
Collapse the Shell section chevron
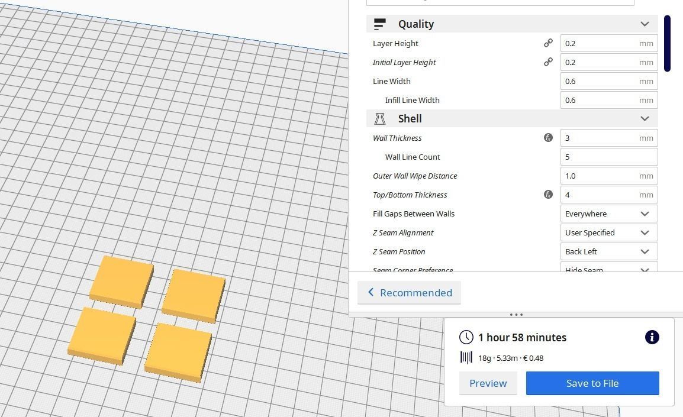point(645,118)
